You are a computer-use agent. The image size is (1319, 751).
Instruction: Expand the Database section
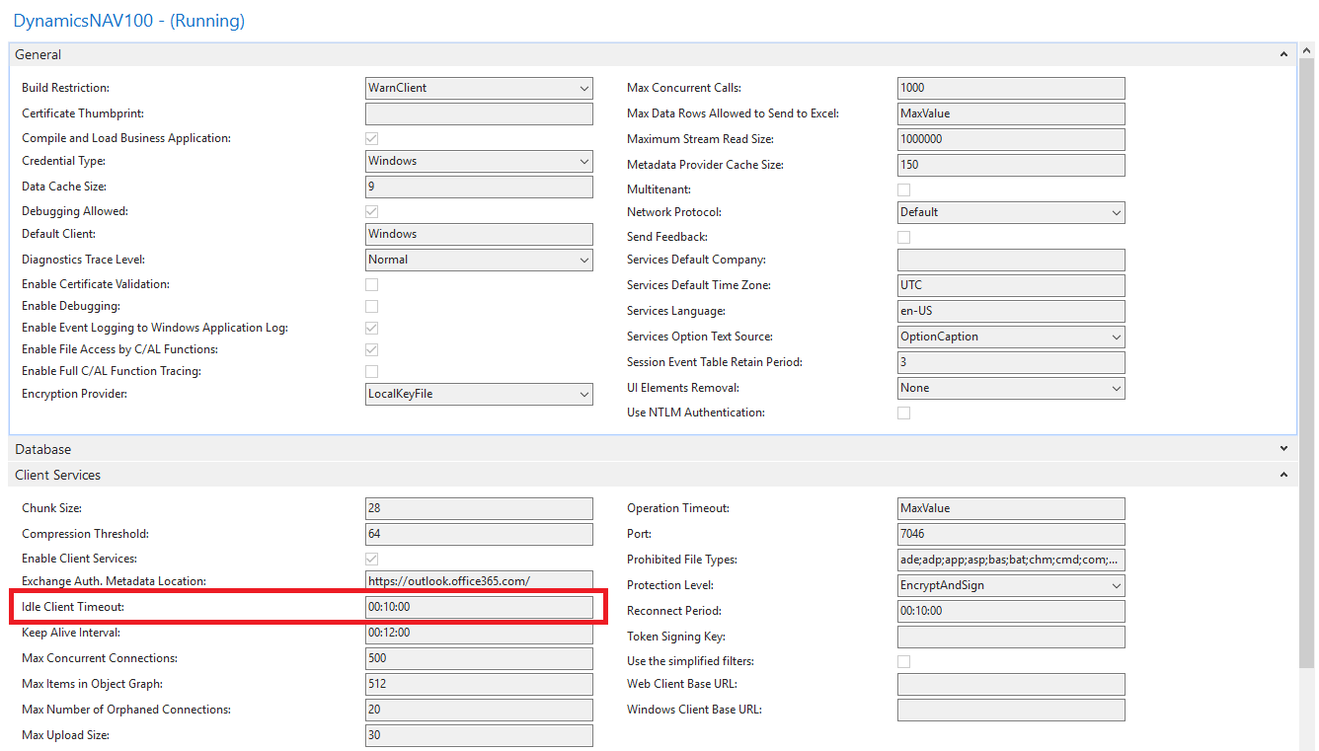pos(1283,449)
